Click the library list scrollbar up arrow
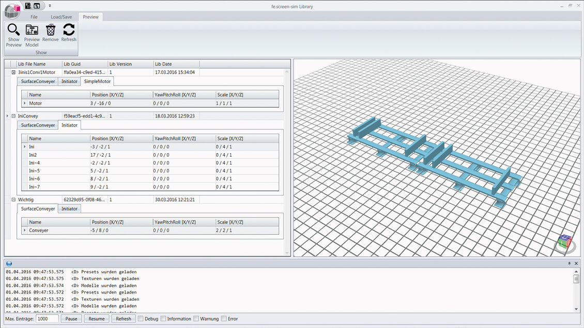The height and width of the screenshot is (328, 584). [287, 71]
